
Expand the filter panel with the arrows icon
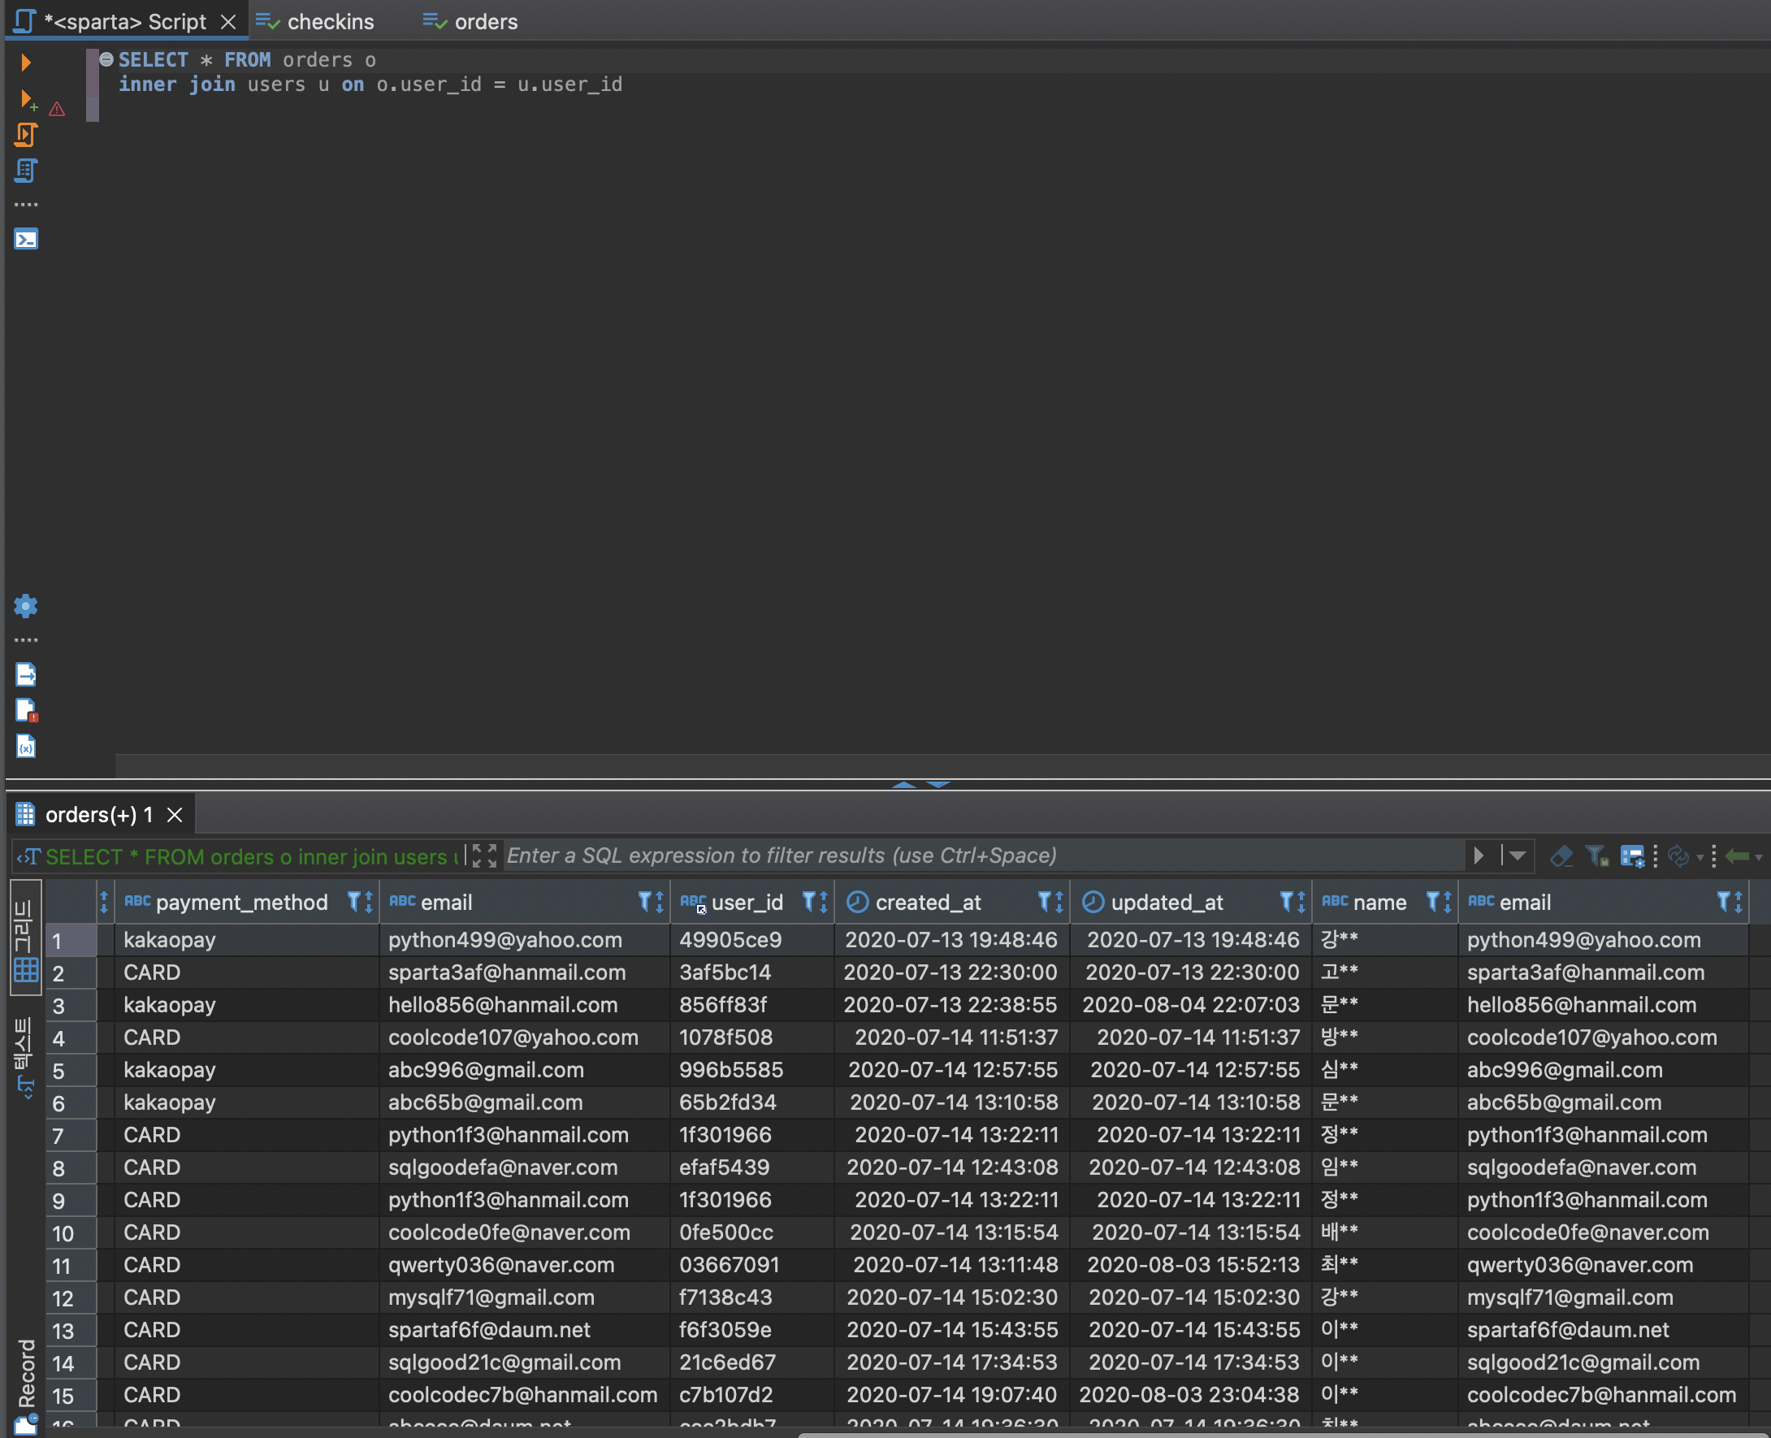(483, 855)
